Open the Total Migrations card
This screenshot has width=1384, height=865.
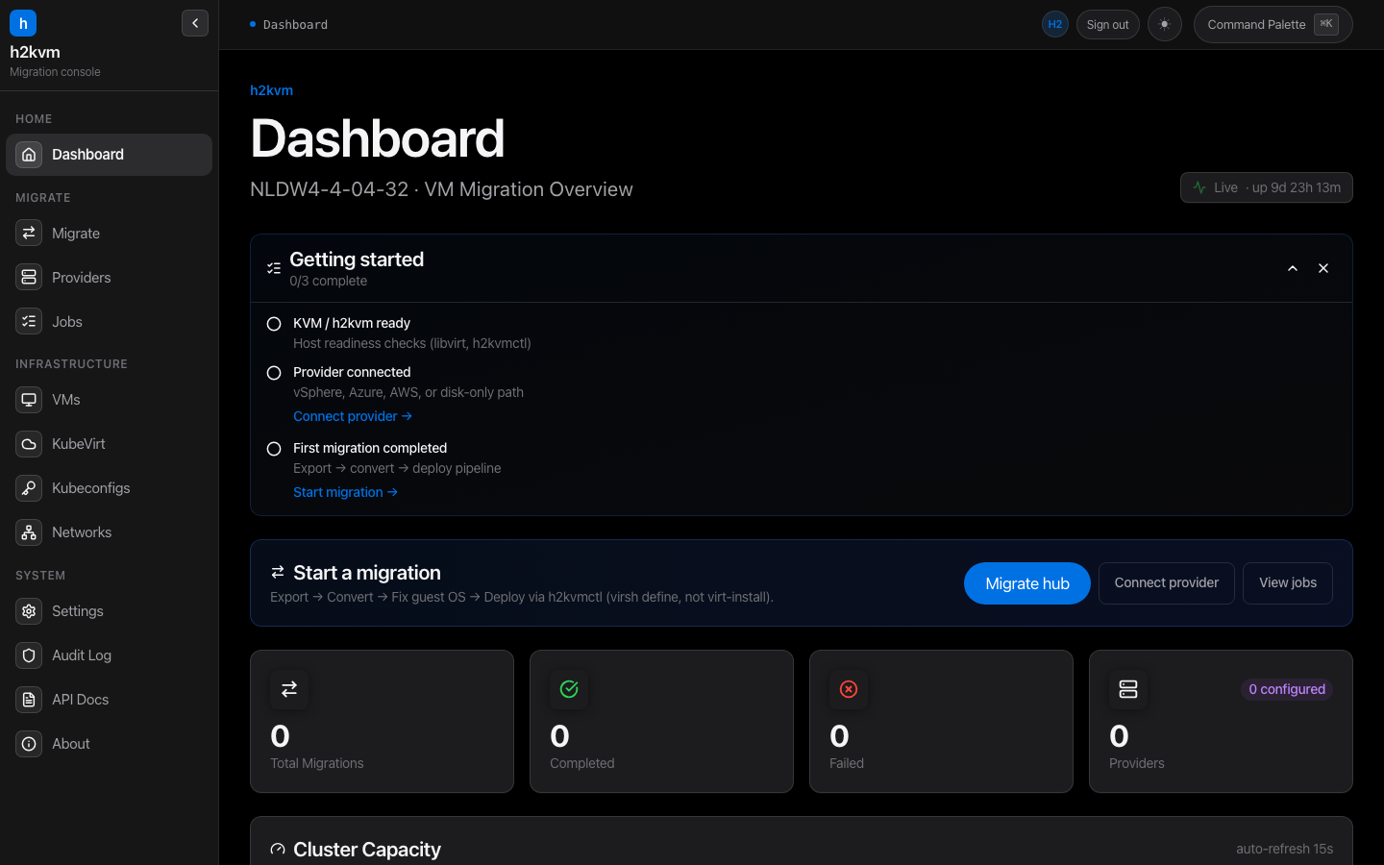382,722
